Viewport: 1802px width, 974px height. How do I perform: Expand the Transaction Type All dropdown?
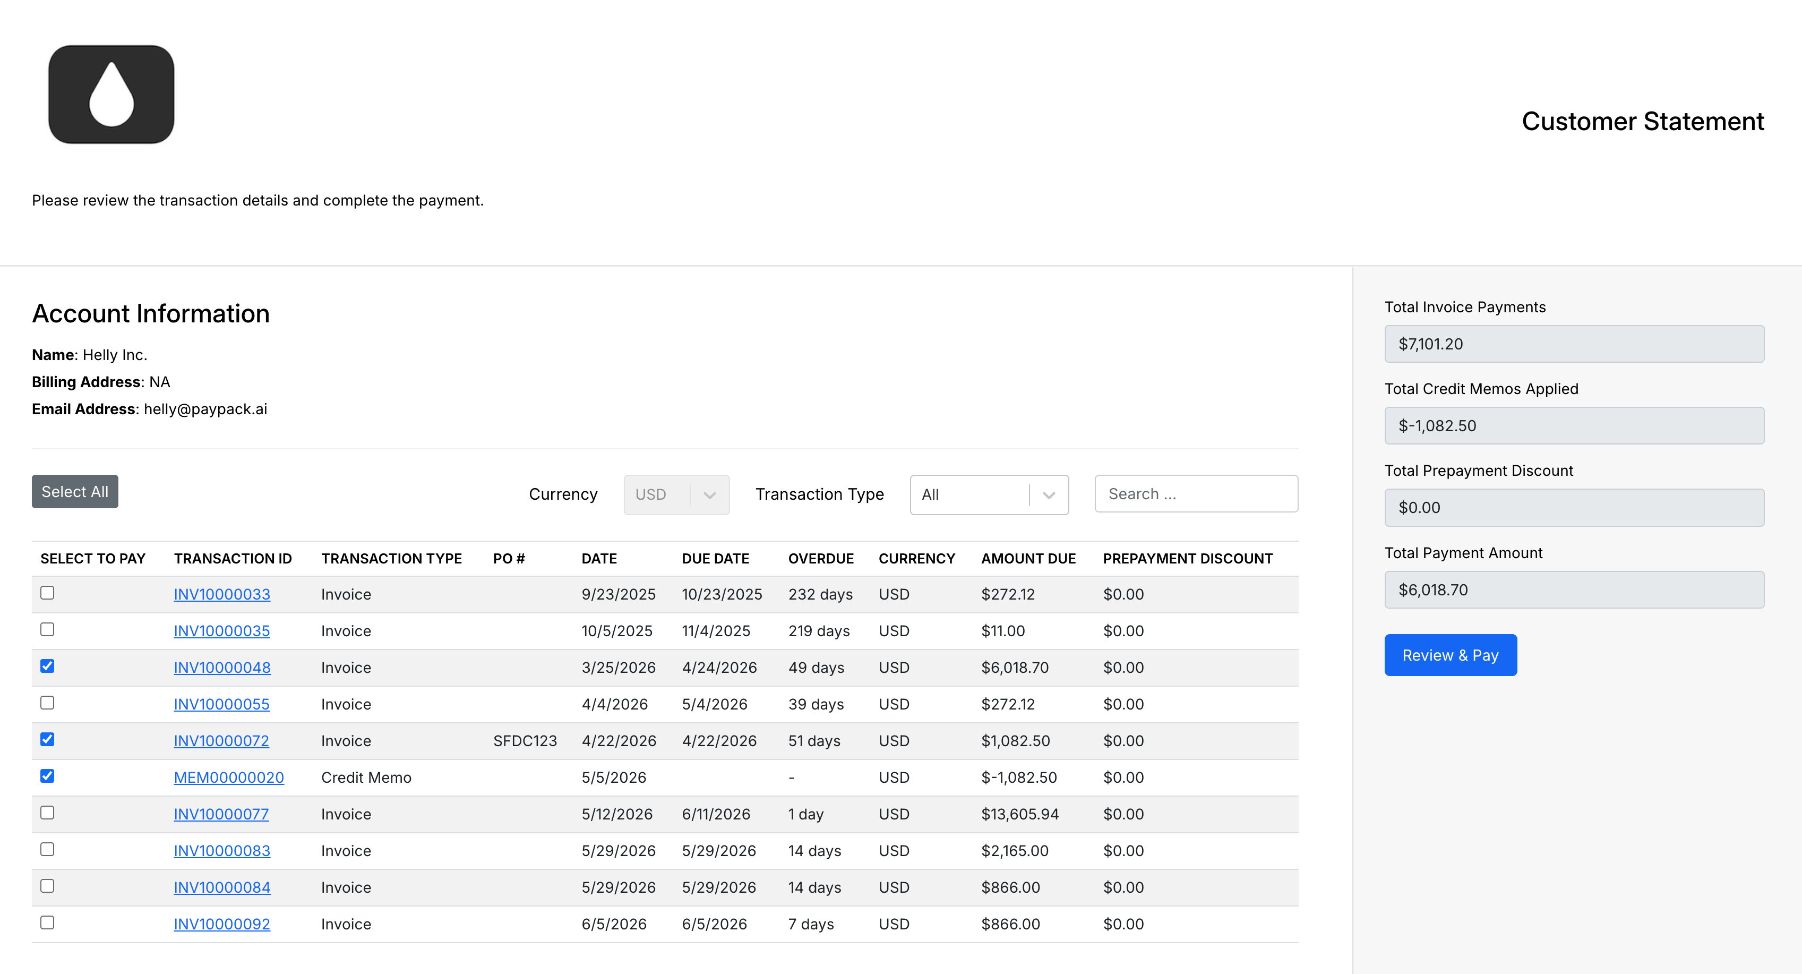click(989, 494)
